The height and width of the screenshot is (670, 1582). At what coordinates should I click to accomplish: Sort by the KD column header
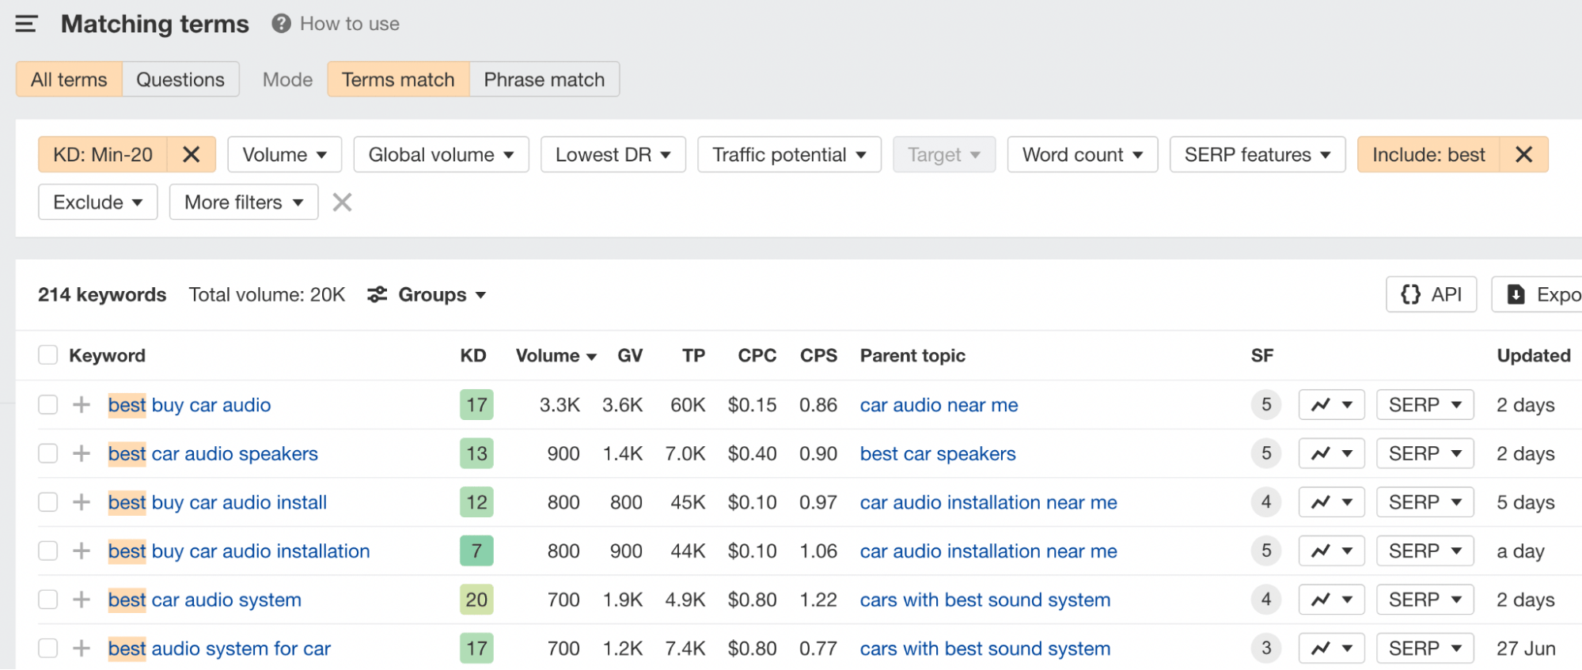[473, 355]
